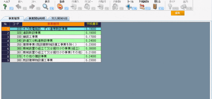Select the code cell 310

tap(16, 29)
